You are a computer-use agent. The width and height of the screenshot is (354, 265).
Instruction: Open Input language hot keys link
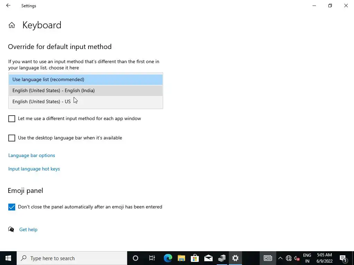[34, 169]
